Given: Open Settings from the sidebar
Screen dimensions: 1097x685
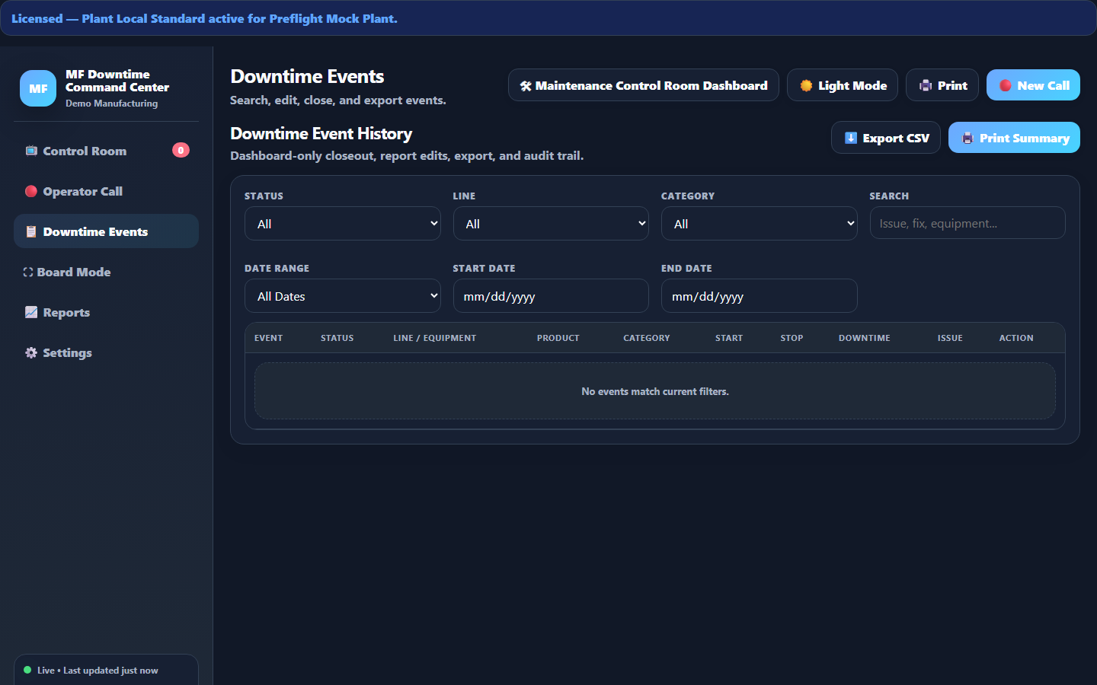Looking at the screenshot, I should 106,352.
